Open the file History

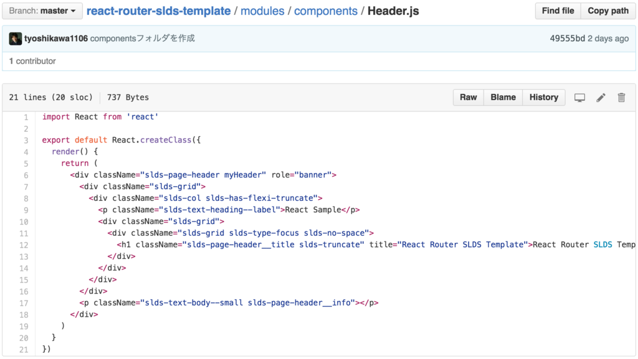(543, 97)
